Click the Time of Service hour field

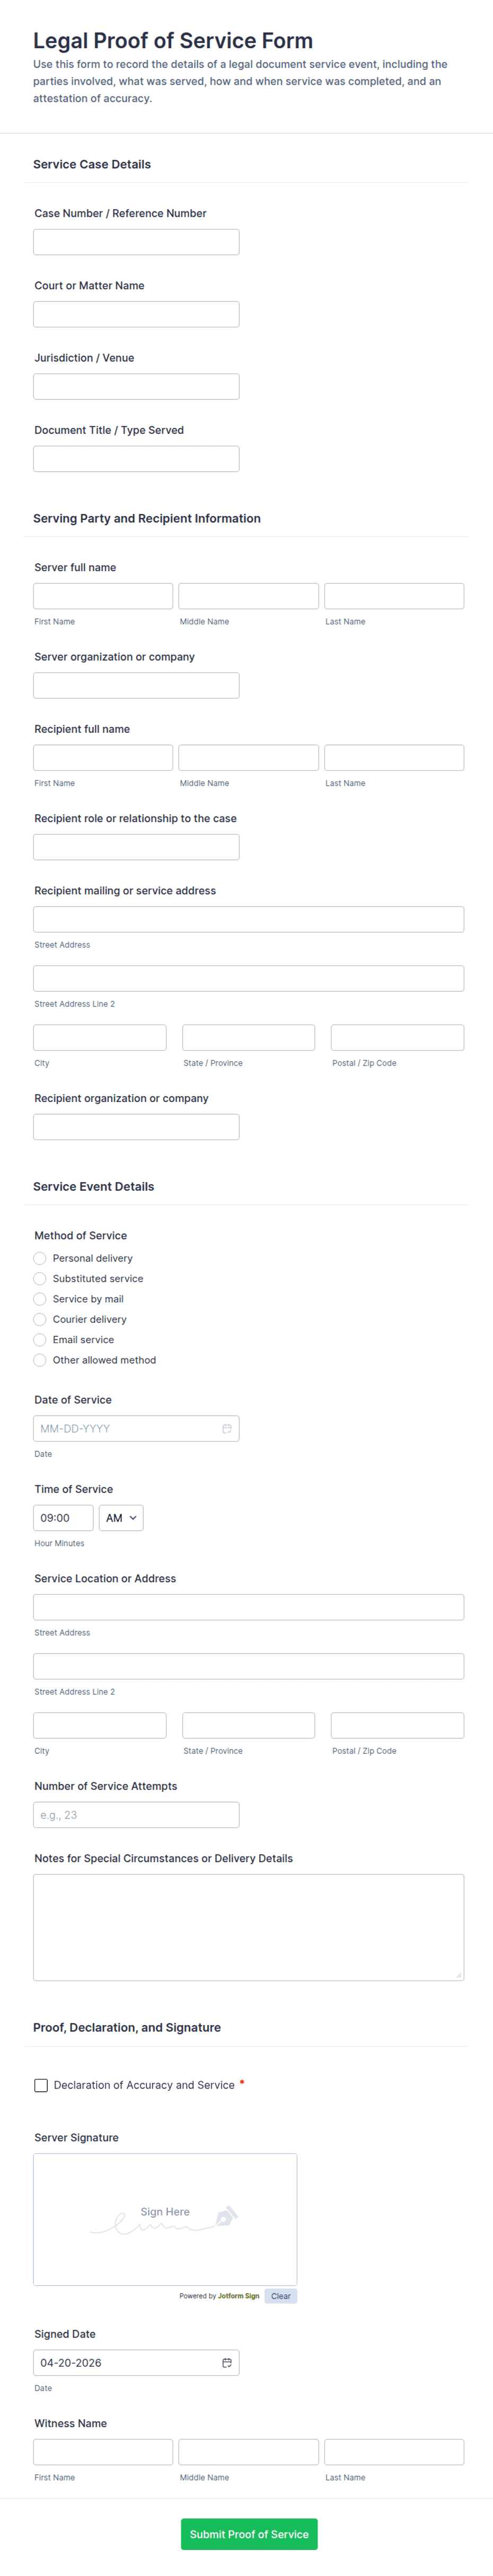[63, 1518]
